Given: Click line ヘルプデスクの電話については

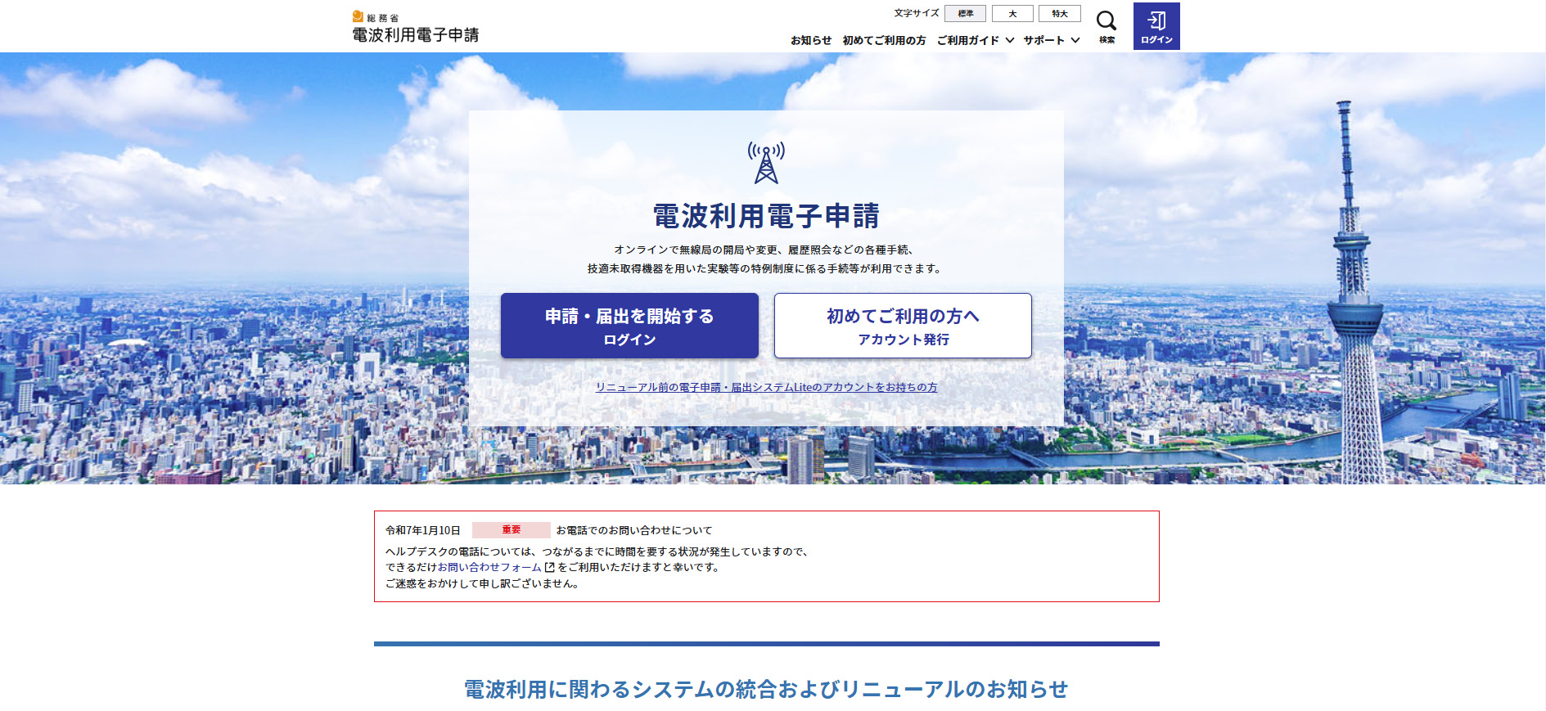Looking at the screenshot, I should pos(598,551).
